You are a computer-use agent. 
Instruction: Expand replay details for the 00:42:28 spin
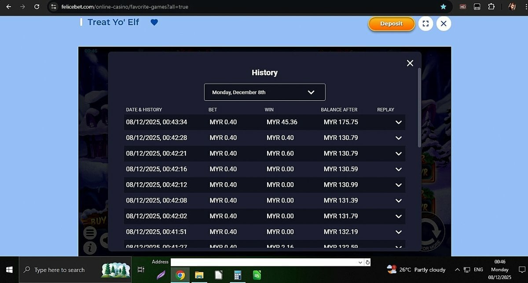[x=399, y=138]
